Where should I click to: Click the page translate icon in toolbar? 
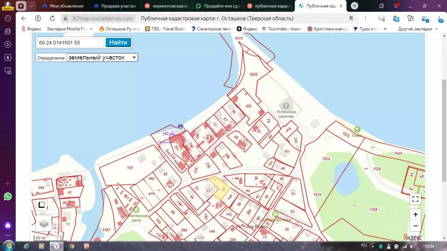(x=396, y=19)
